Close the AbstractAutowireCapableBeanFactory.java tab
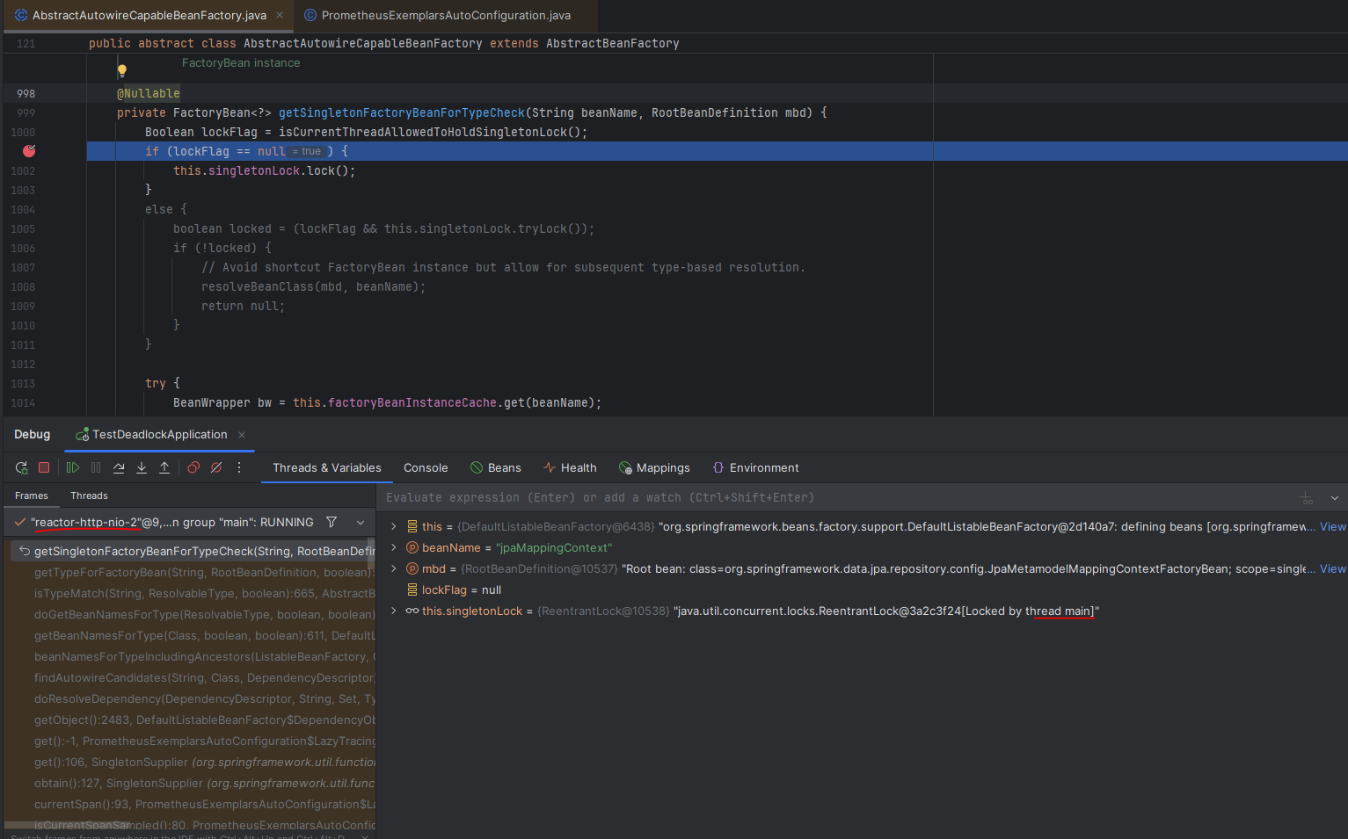The height and width of the screenshot is (839, 1348). click(280, 15)
